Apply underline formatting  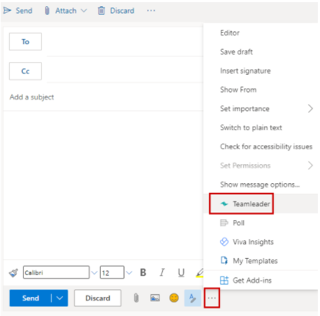pos(181,273)
